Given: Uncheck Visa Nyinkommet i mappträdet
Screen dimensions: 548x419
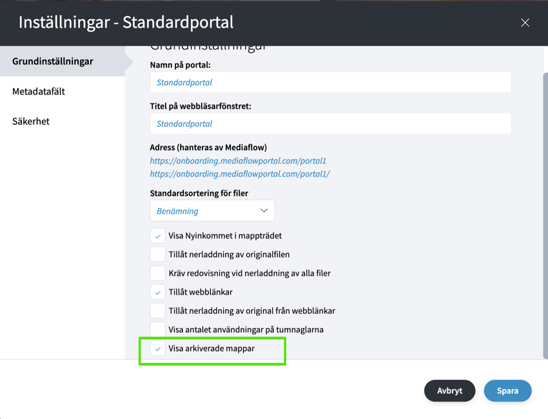Looking at the screenshot, I should (x=157, y=236).
